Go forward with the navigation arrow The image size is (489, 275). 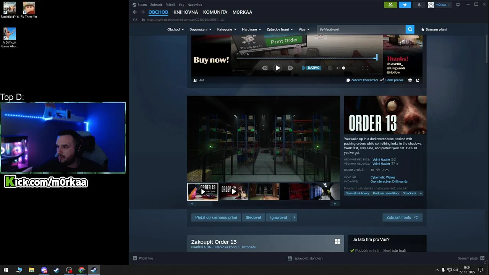click(x=142, y=12)
